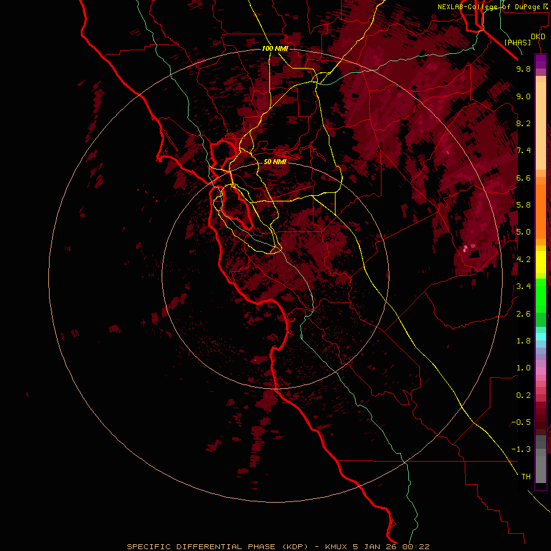This screenshot has height=551, width=551.
Task: Click the 1.8 legend value
Action: click(x=523, y=341)
